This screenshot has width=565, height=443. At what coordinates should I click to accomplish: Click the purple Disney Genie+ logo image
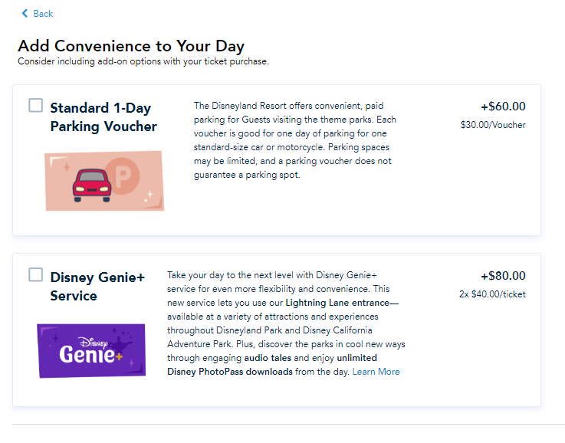point(91,351)
